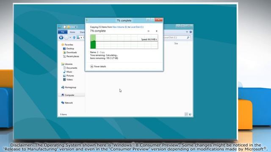Collapse the dialog with Fewer details

coord(98,66)
